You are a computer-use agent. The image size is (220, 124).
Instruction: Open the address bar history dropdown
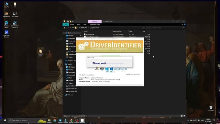click(142, 28)
